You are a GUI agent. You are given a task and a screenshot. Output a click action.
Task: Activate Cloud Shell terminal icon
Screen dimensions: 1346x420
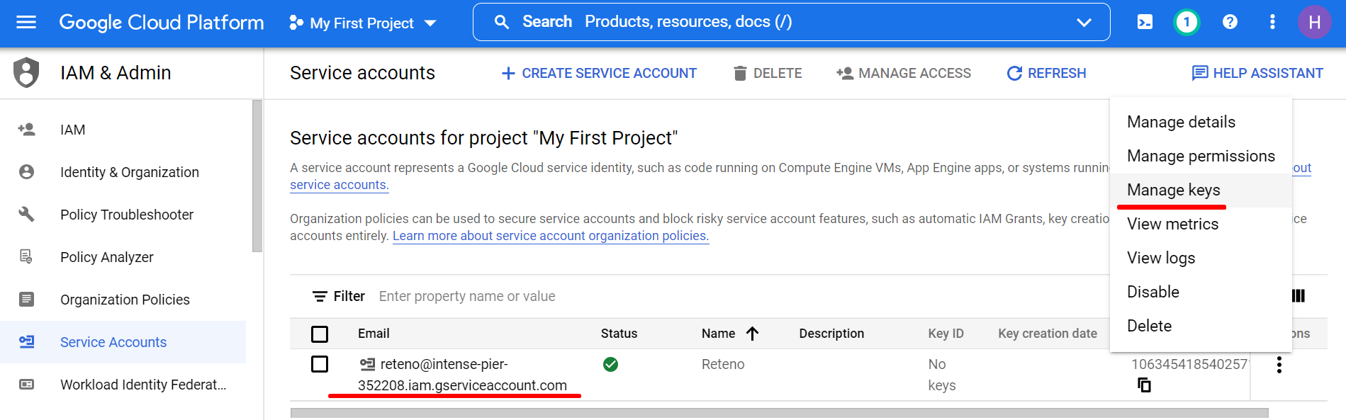coord(1145,22)
